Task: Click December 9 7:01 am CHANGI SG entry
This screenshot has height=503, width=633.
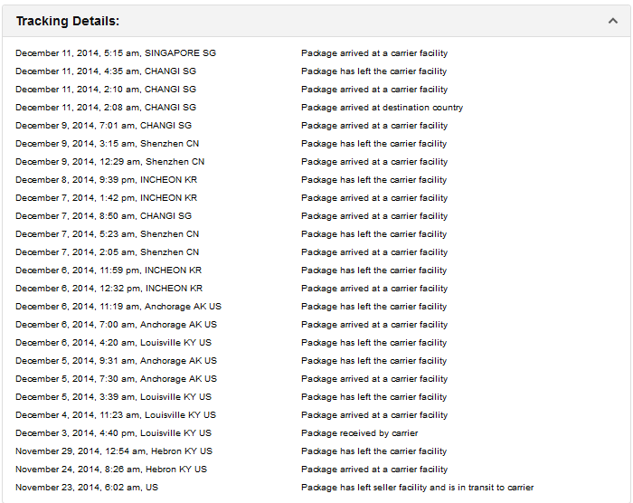Action: point(103,125)
